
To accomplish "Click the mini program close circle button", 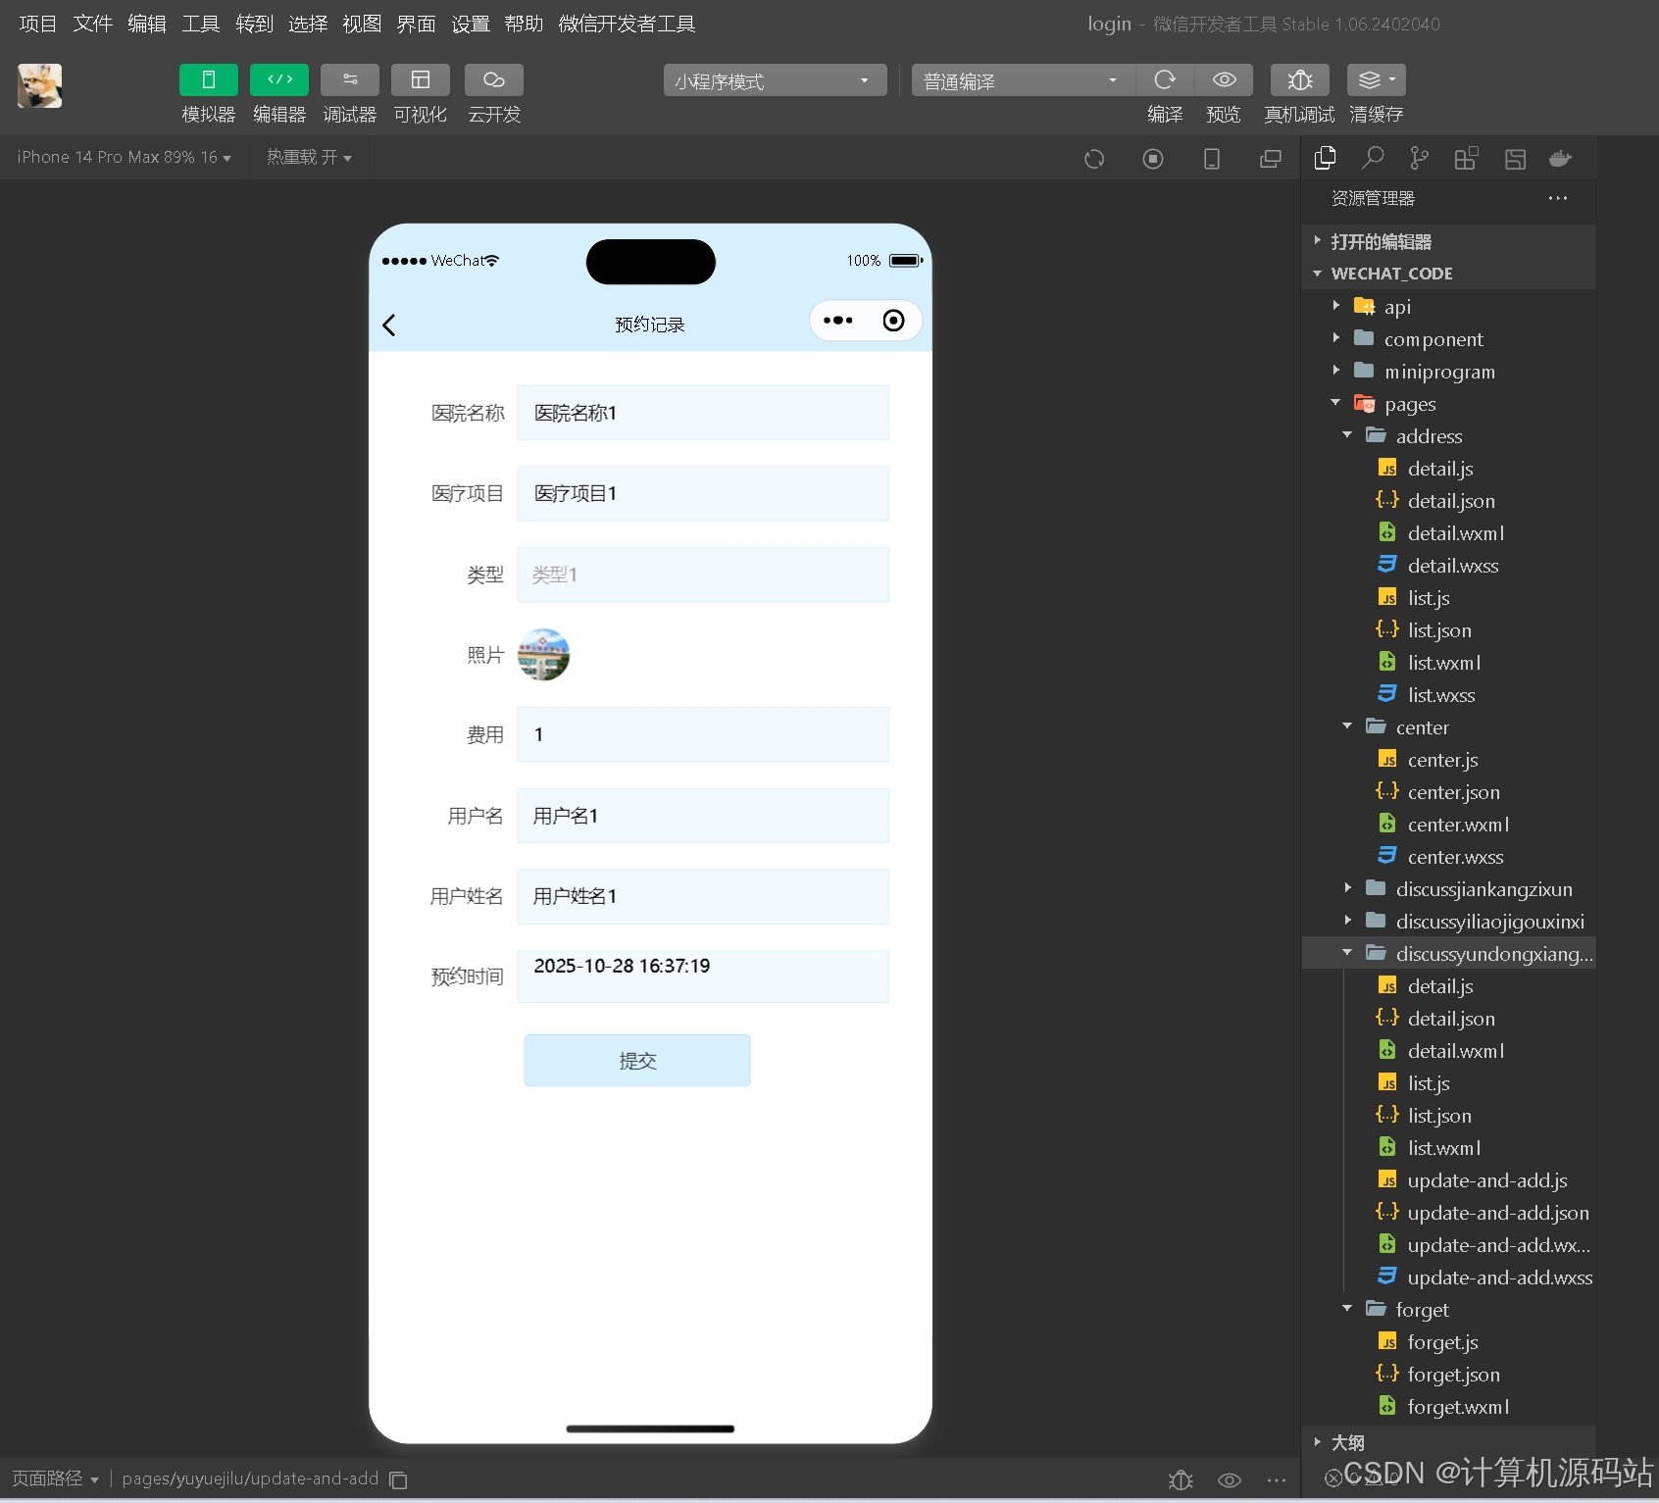I will tap(893, 321).
